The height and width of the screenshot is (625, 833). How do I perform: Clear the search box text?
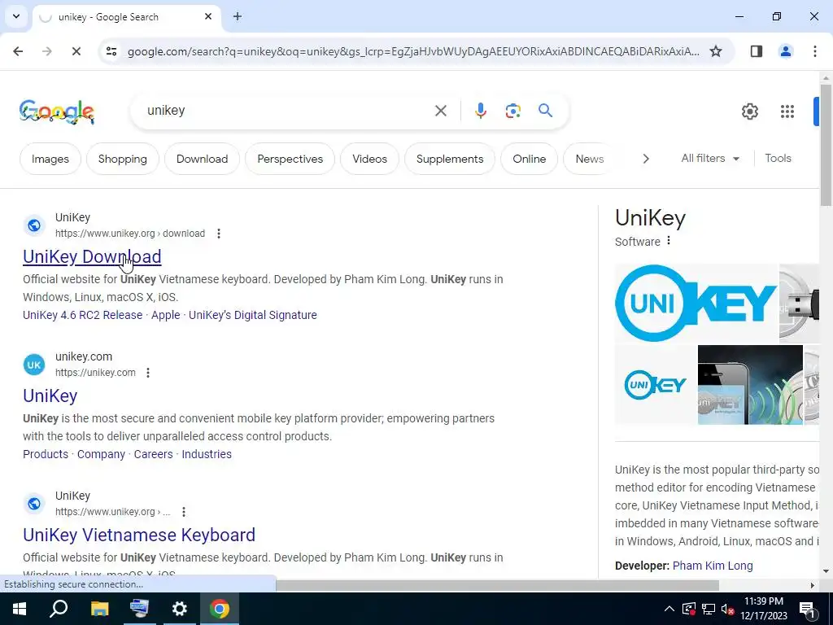[x=440, y=111]
